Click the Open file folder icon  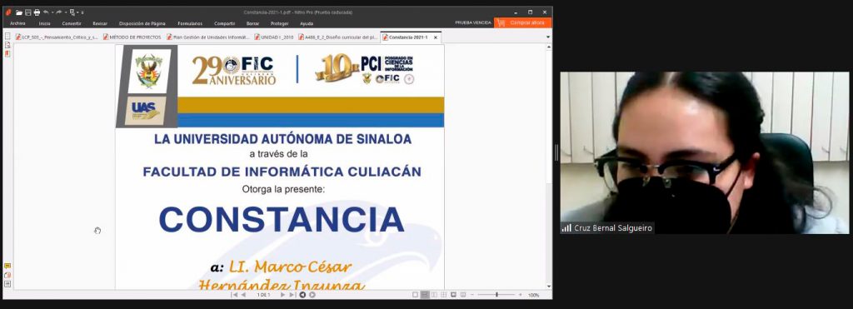[x=19, y=12]
